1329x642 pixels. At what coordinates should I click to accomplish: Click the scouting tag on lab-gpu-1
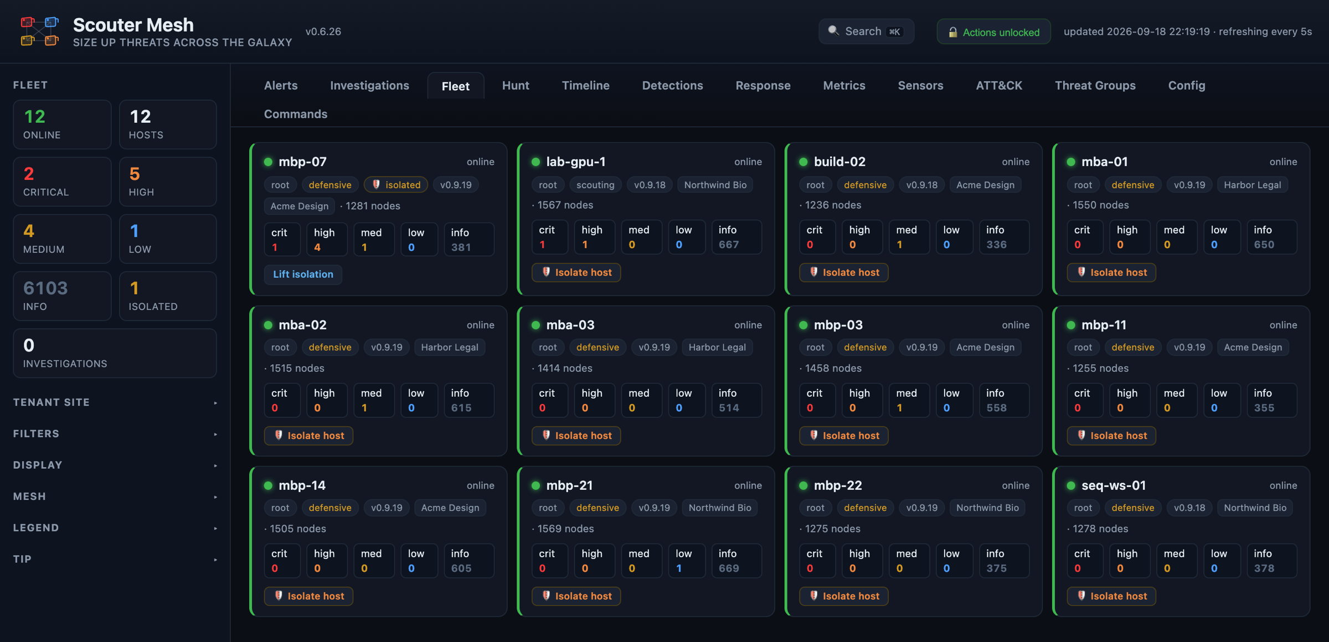pyautogui.click(x=595, y=185)
